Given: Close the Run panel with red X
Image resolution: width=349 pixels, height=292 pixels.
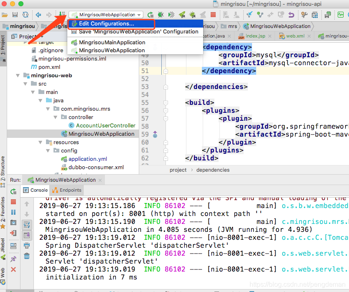Looking at the screenshot, I should coord(13,269).
